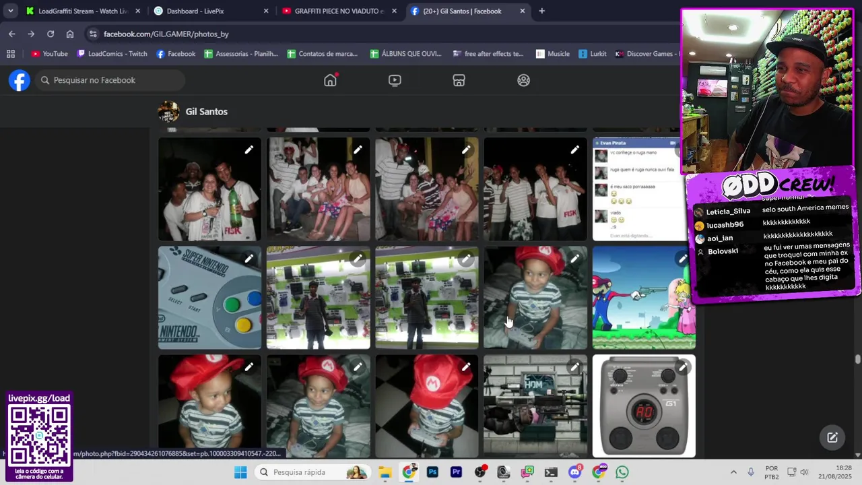Open Discord from the taskbar

574,472
